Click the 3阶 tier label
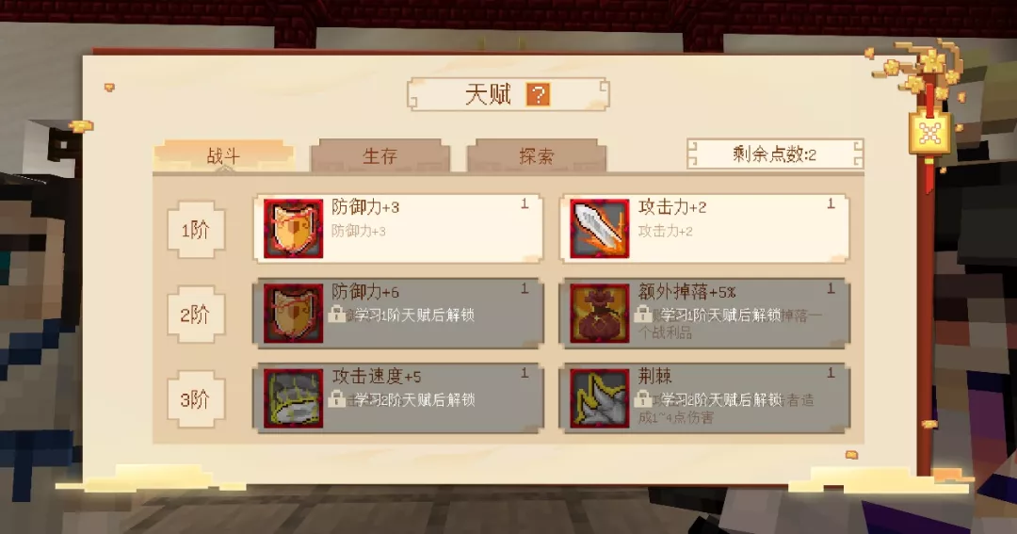The height and width of the screenshot is (534, 1017). (x=195, y=399)
